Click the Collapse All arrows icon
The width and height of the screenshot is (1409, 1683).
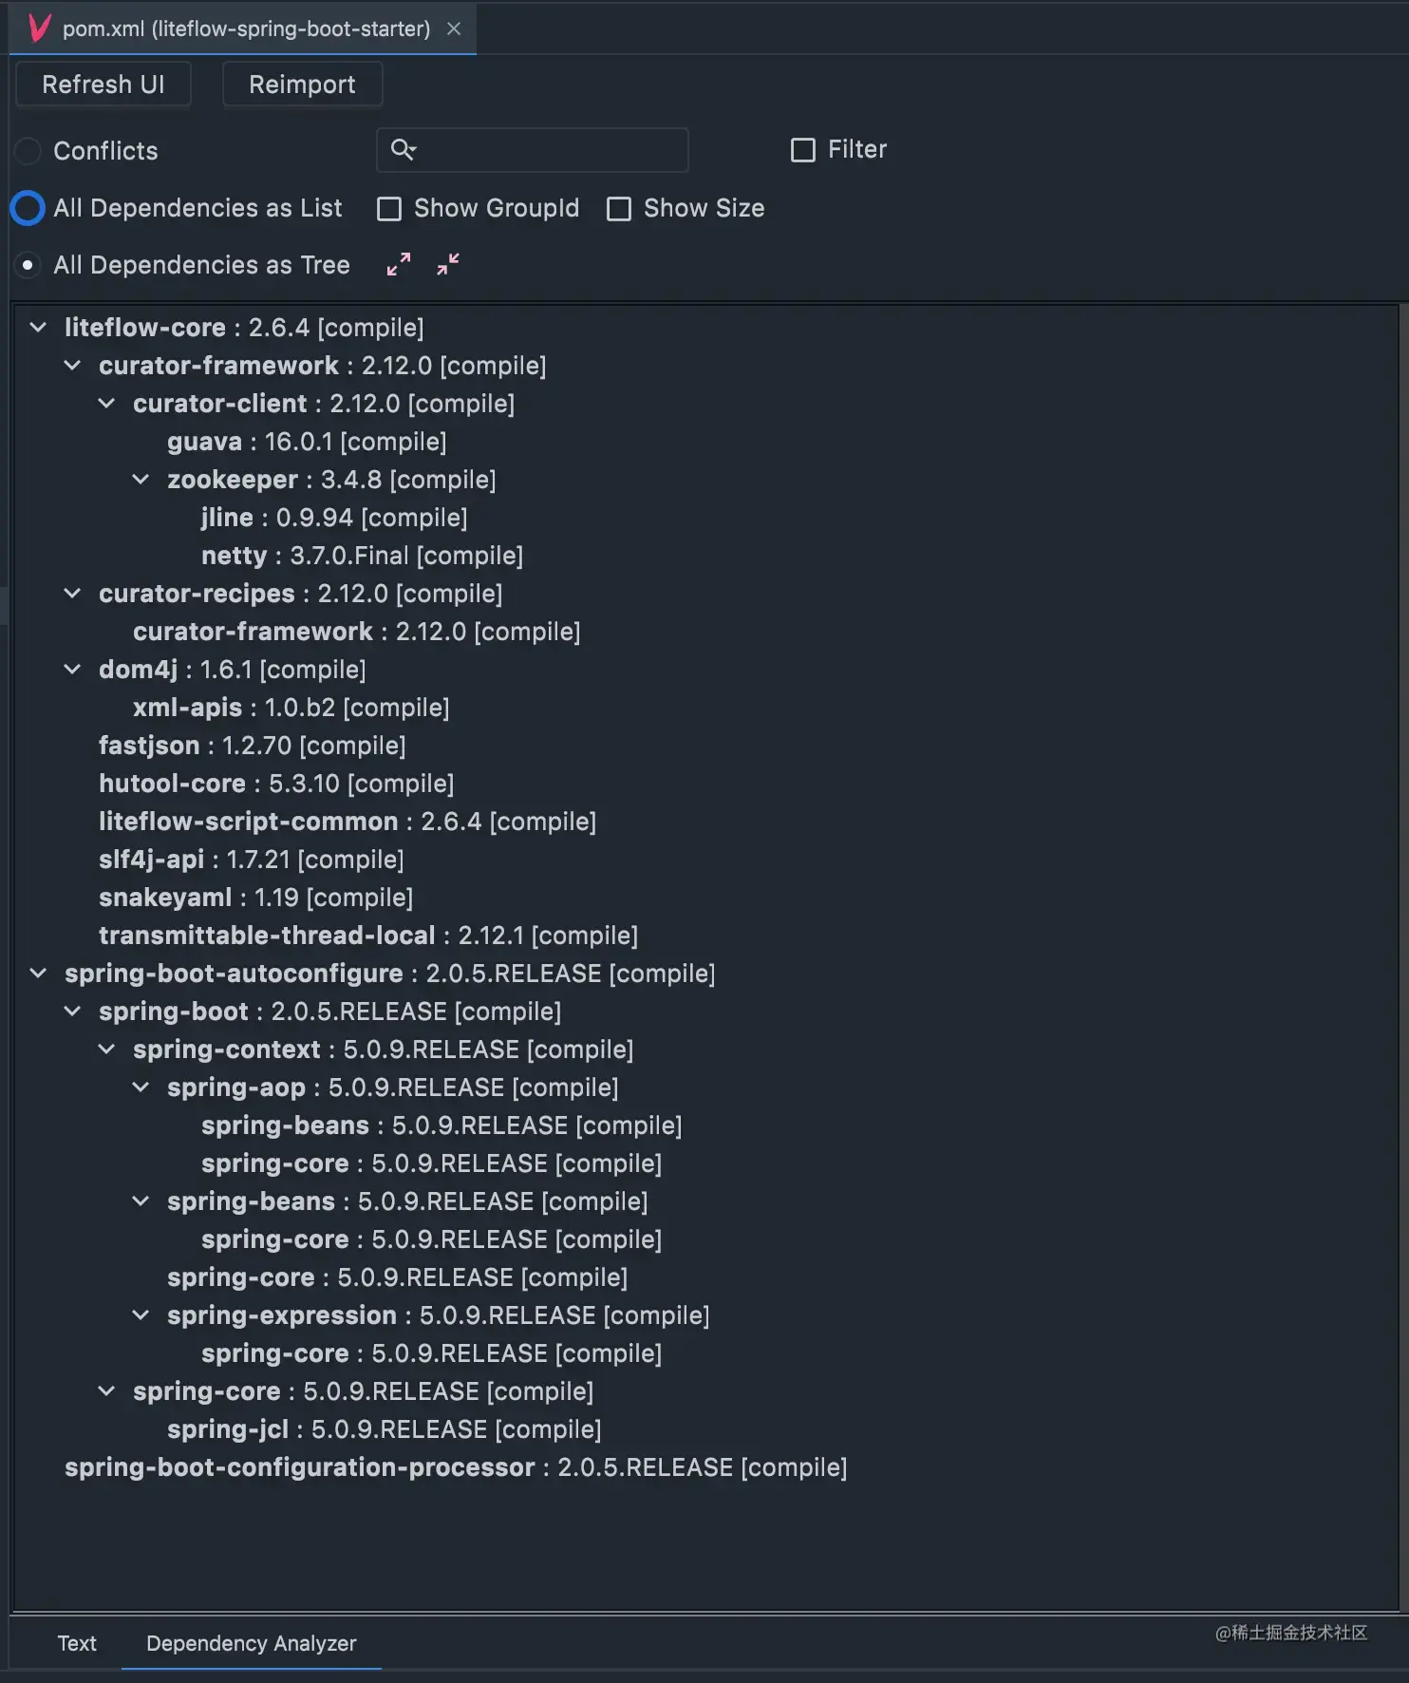click(x=448, y=264)
